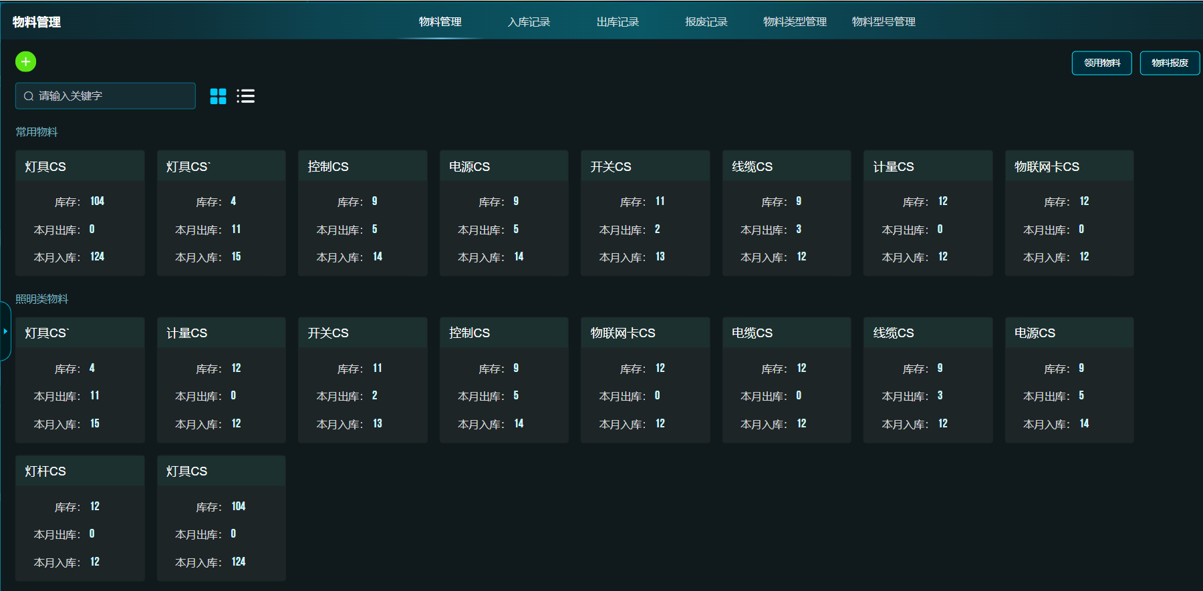Click the green add material button
1203x591 pixels.
25,62
